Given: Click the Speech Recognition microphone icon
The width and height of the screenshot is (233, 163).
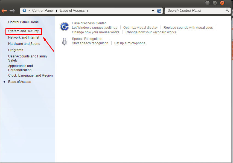Looking at the screenshot, I should 65,42.
